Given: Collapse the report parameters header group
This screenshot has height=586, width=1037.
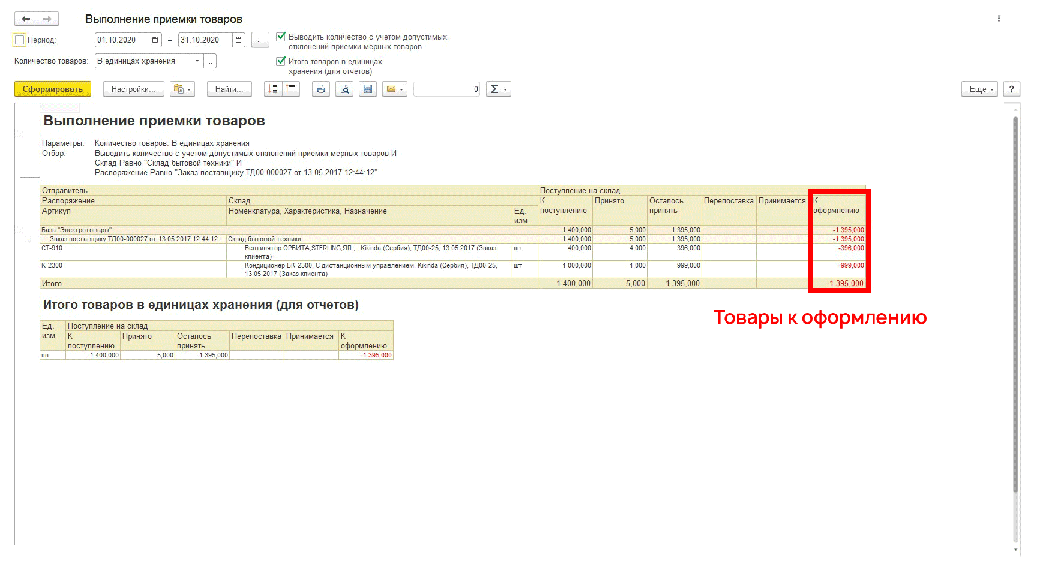Looking at the screenshot, I should [20, 134].
